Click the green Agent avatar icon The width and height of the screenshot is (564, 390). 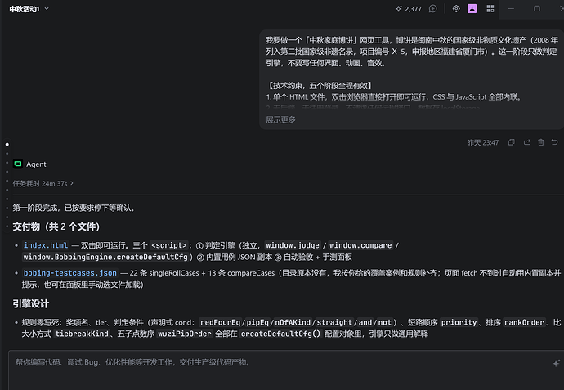[18, 164]
